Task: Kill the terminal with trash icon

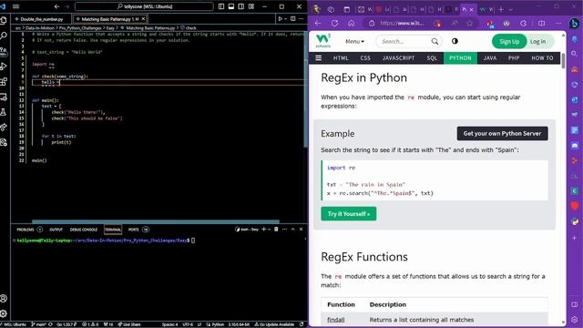Action: pos(276,229)
